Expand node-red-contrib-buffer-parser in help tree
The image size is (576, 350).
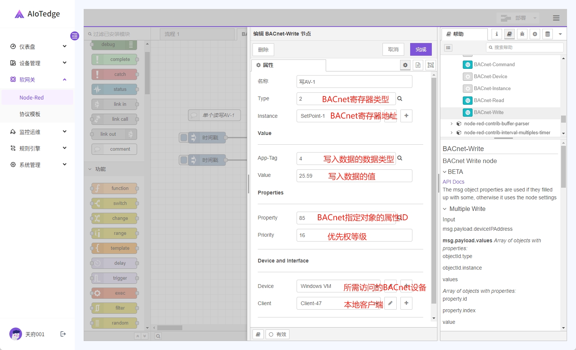pyautogui.click(x=451, y=124)
